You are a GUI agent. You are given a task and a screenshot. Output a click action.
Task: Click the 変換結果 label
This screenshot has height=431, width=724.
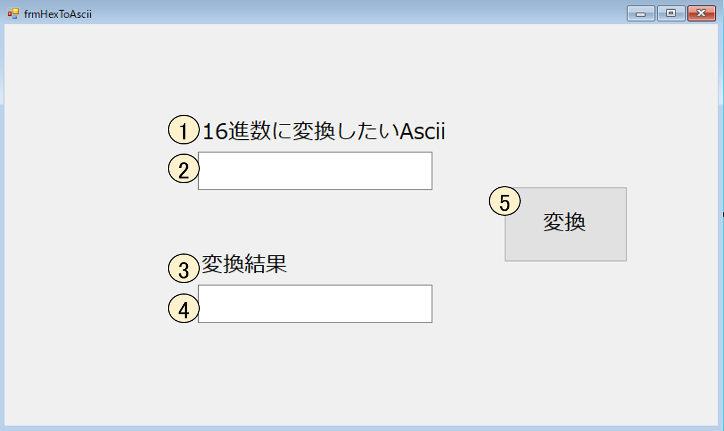tap(244, 264)
